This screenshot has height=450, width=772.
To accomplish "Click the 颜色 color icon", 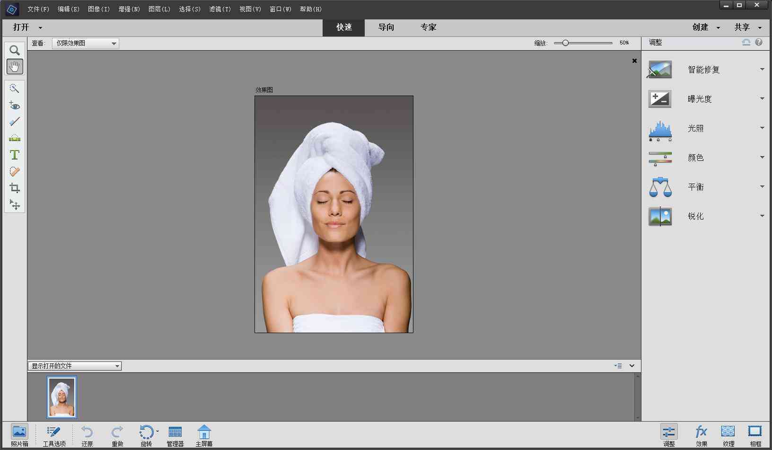I will click(660, 158).
